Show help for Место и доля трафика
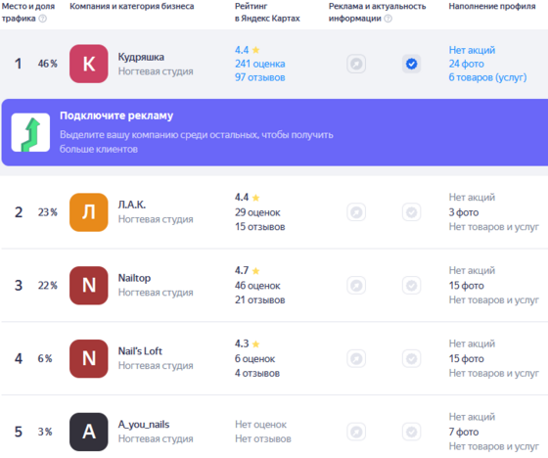This screenshot has width=548, height=458. click(43, 19)
